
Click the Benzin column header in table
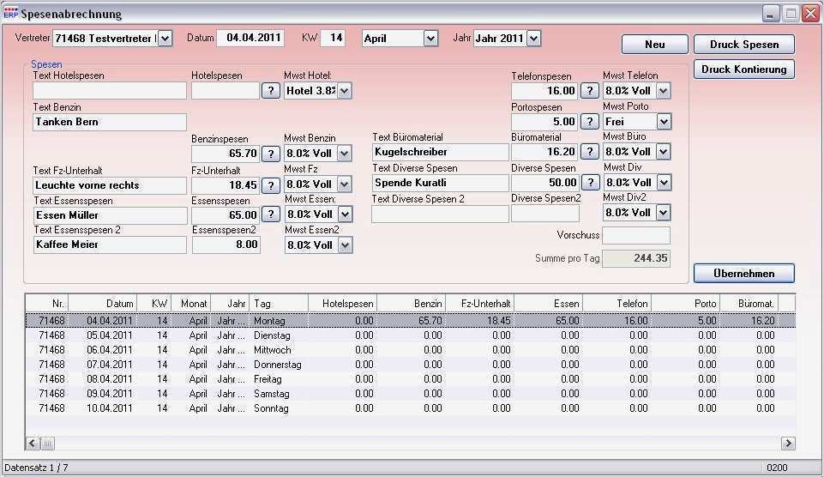click(411, 303)
